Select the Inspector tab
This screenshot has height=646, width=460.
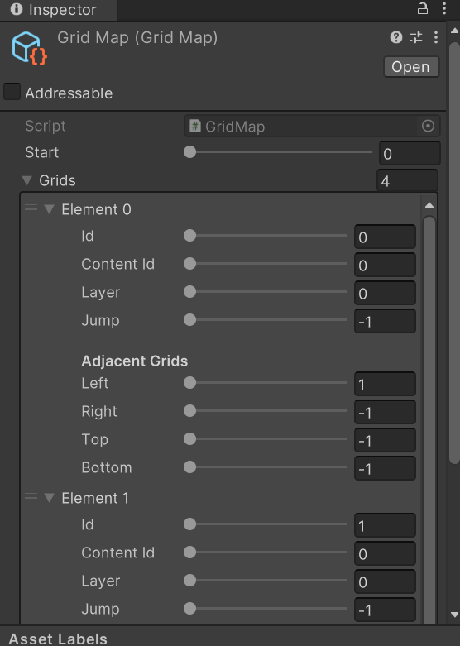(x=58, y=10)
